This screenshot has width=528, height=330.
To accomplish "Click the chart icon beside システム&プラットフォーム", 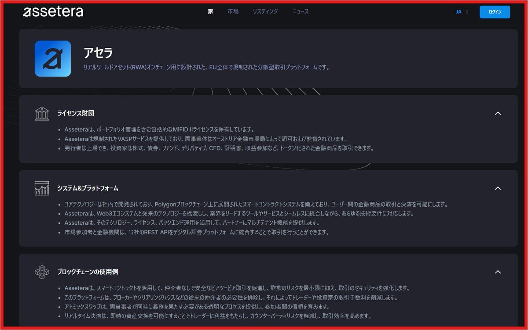I will pyautogui.click(x=42, y=188).
